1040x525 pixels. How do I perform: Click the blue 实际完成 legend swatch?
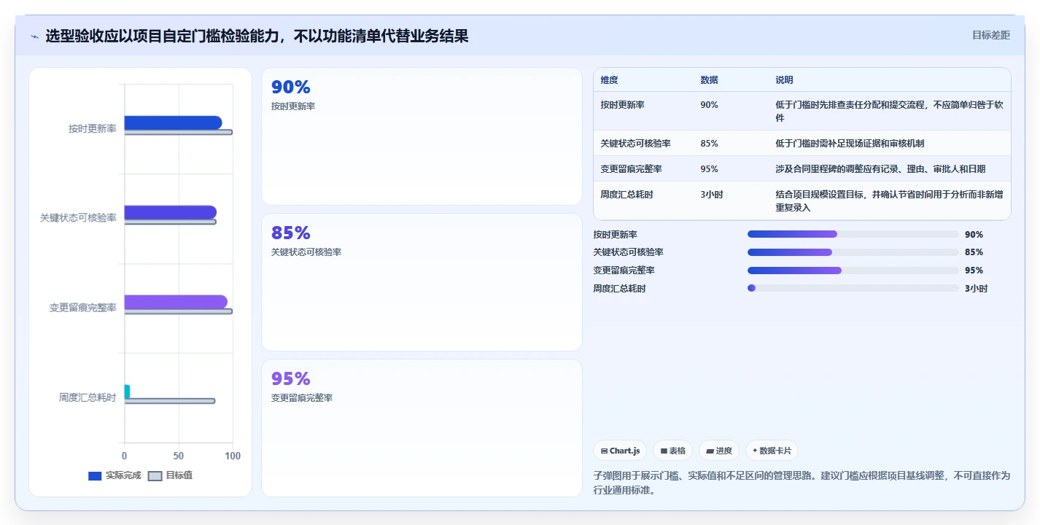pos(95,476)
